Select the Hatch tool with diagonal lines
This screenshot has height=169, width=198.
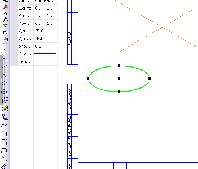click(x=5, y=166)
